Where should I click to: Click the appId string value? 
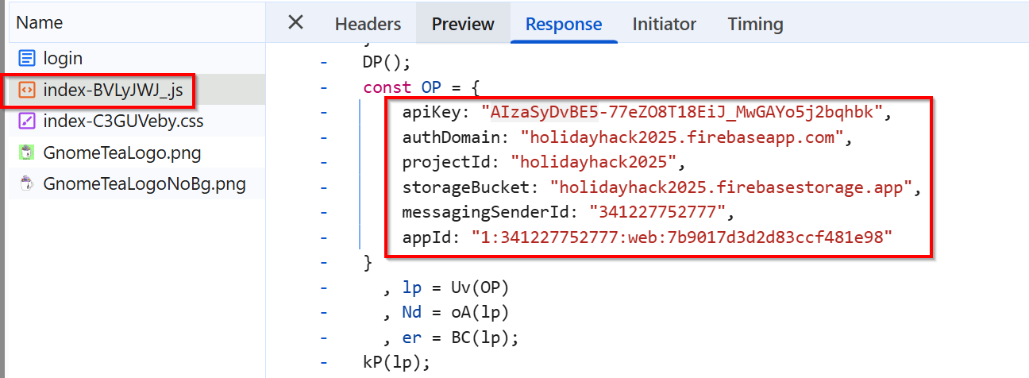coord(681,237)
